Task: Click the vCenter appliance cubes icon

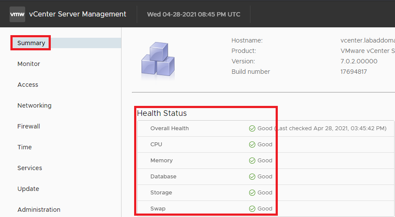Action: click(x=158, y=61)
